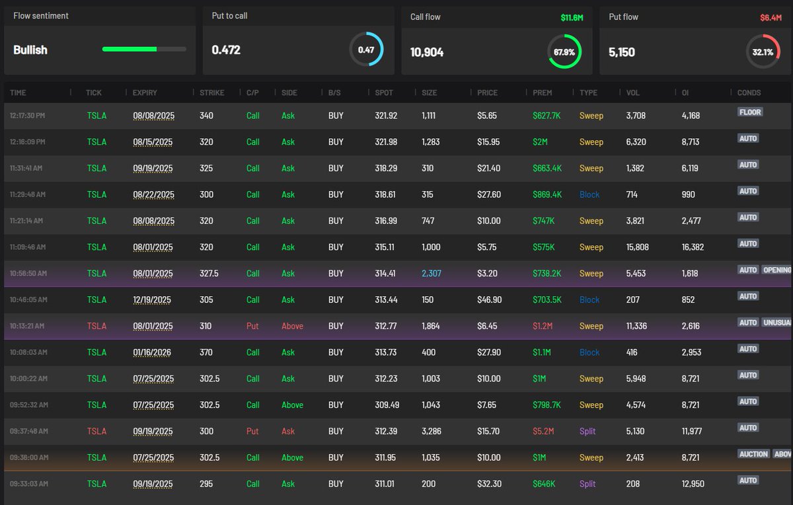Image resolution: width=793 pixels, height=505 pixels.
Task: Click the 321.92 spot price
Action: (386, 116)
